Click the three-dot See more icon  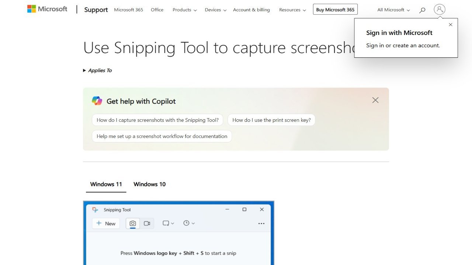(x=261, y=223)
